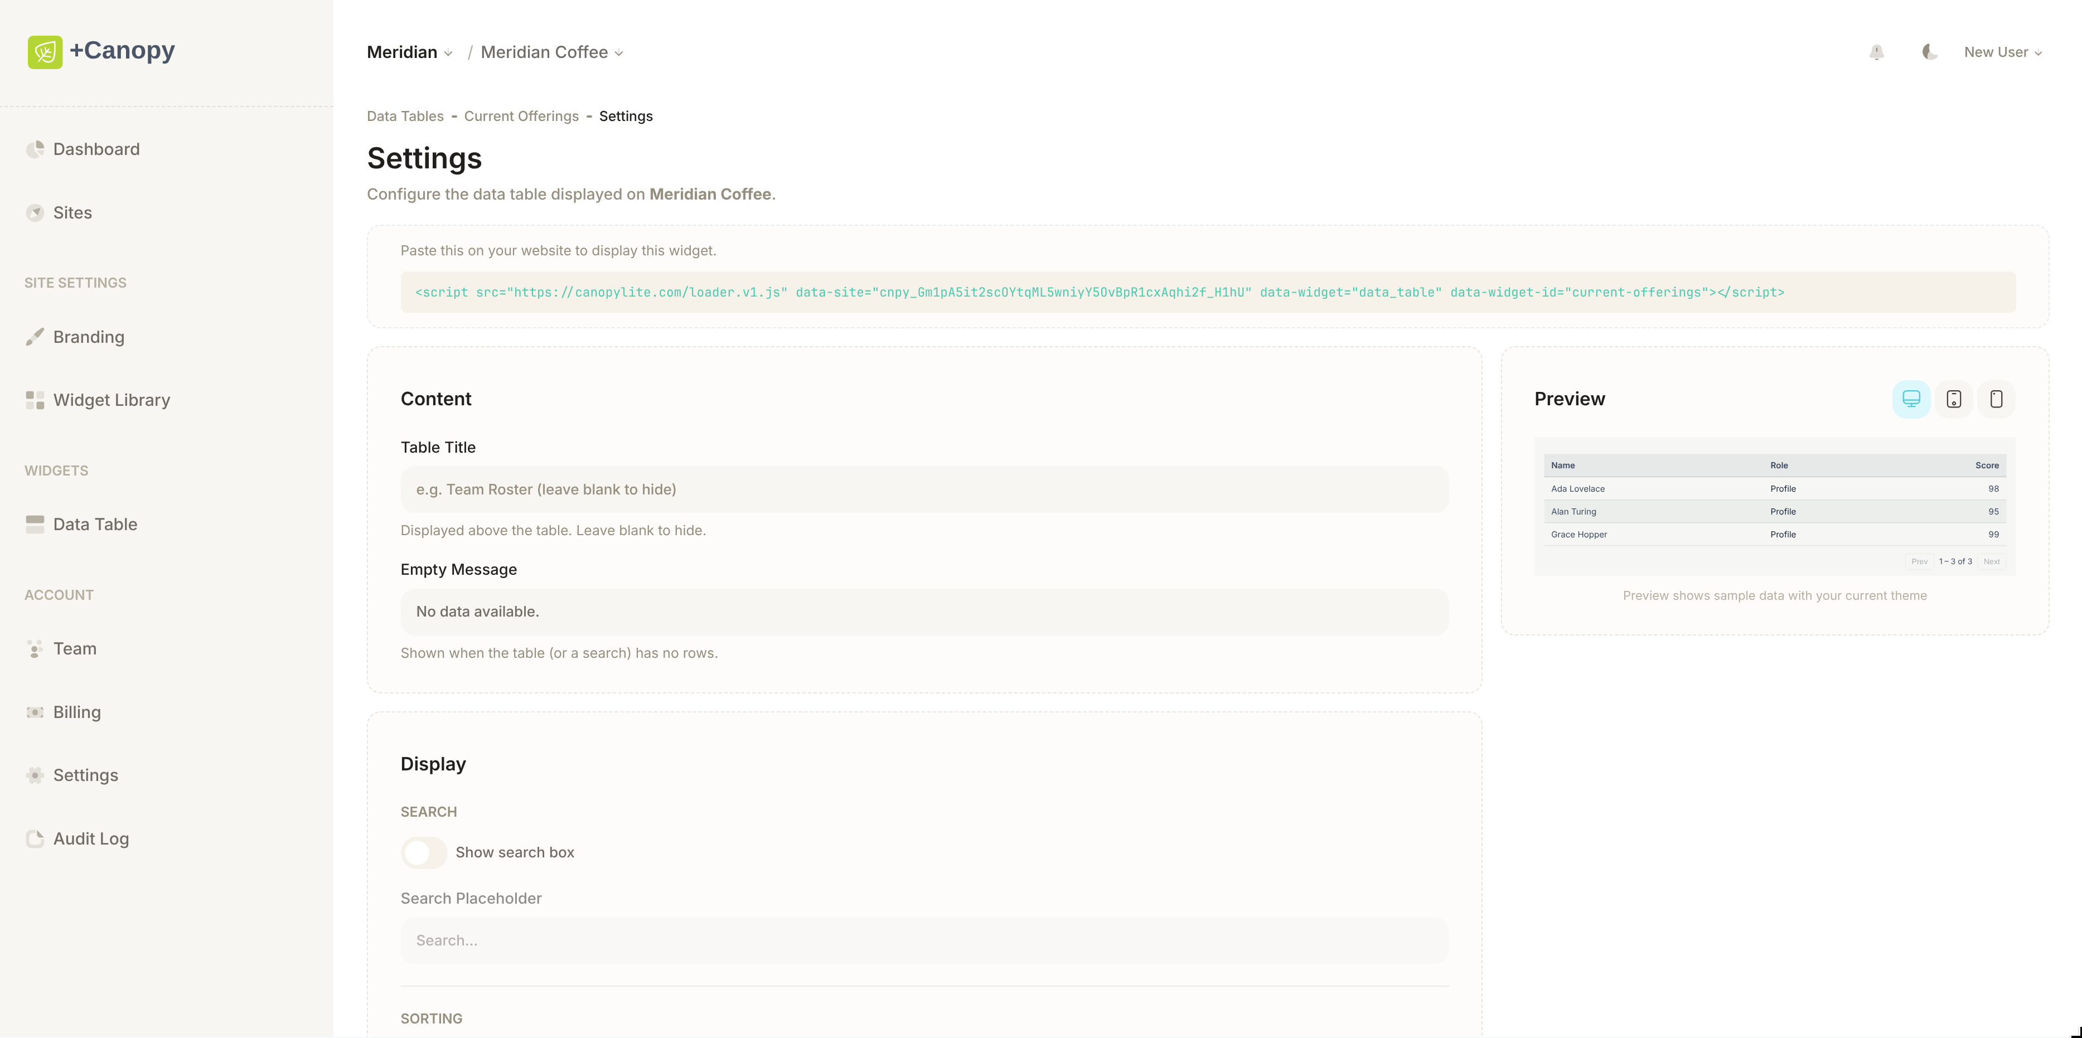Toggle dark mode moon icon
This screenshot has width=2082, height=1038.
(x=1930, y=52)
